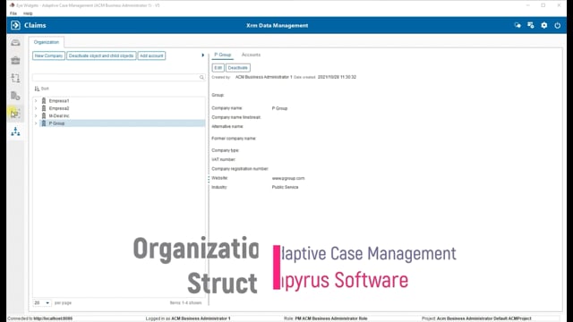Select the Organization tab
The image size is (573, 322).
47,42
